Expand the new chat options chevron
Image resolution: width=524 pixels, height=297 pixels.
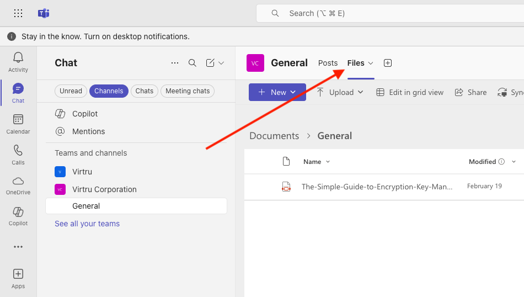pos(221,63)
